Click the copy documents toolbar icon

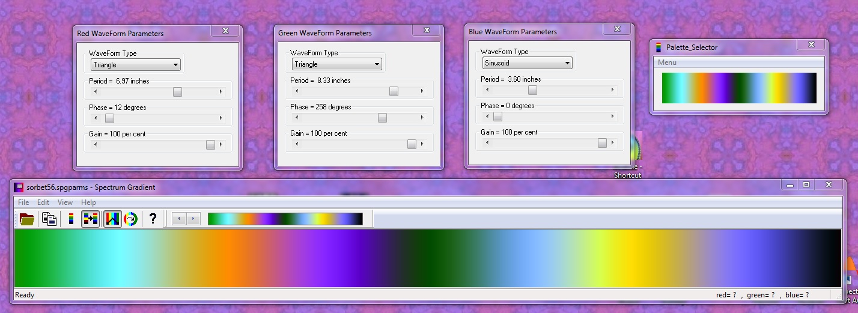click(49, 219)
